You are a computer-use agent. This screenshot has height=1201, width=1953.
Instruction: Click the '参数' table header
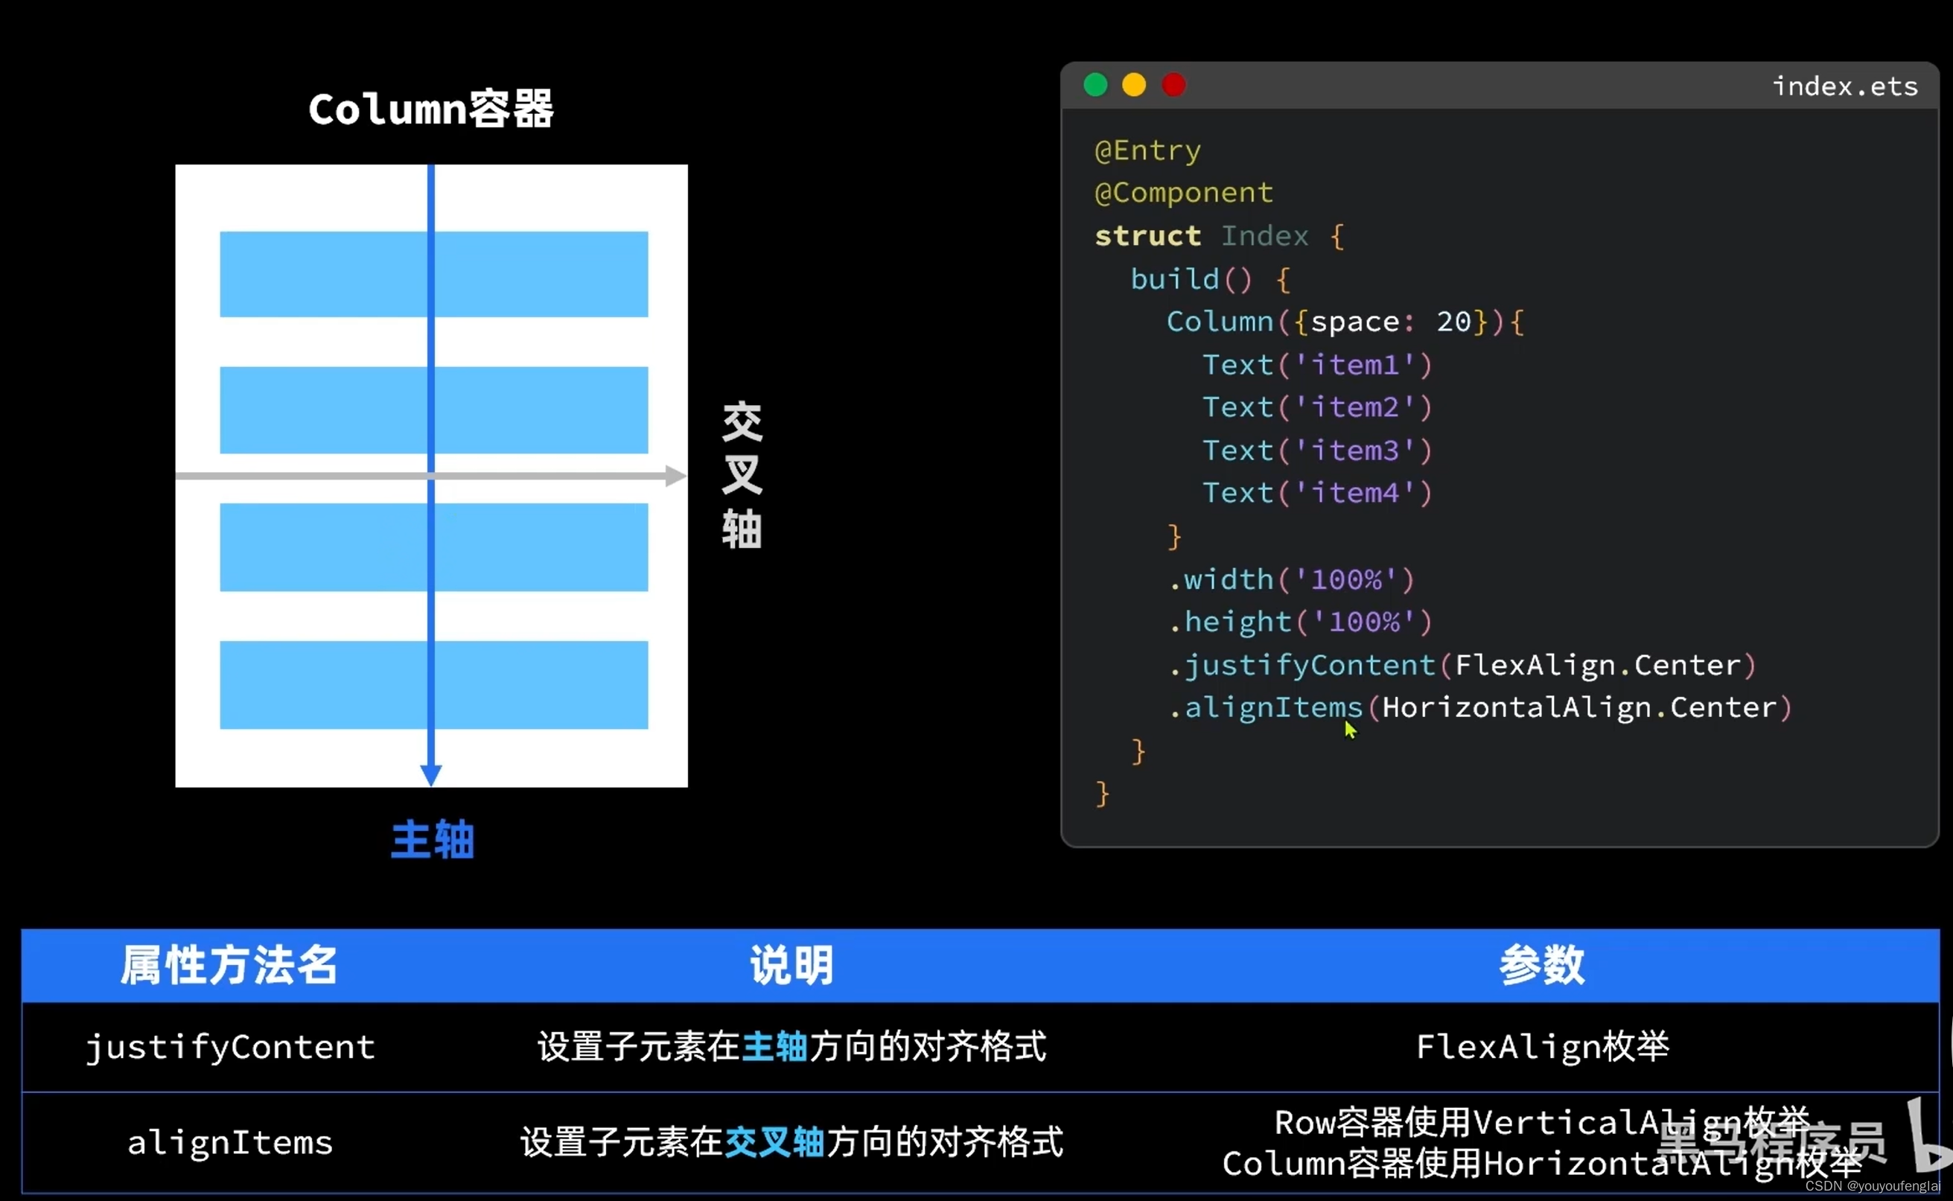[x=1543, y=966]
